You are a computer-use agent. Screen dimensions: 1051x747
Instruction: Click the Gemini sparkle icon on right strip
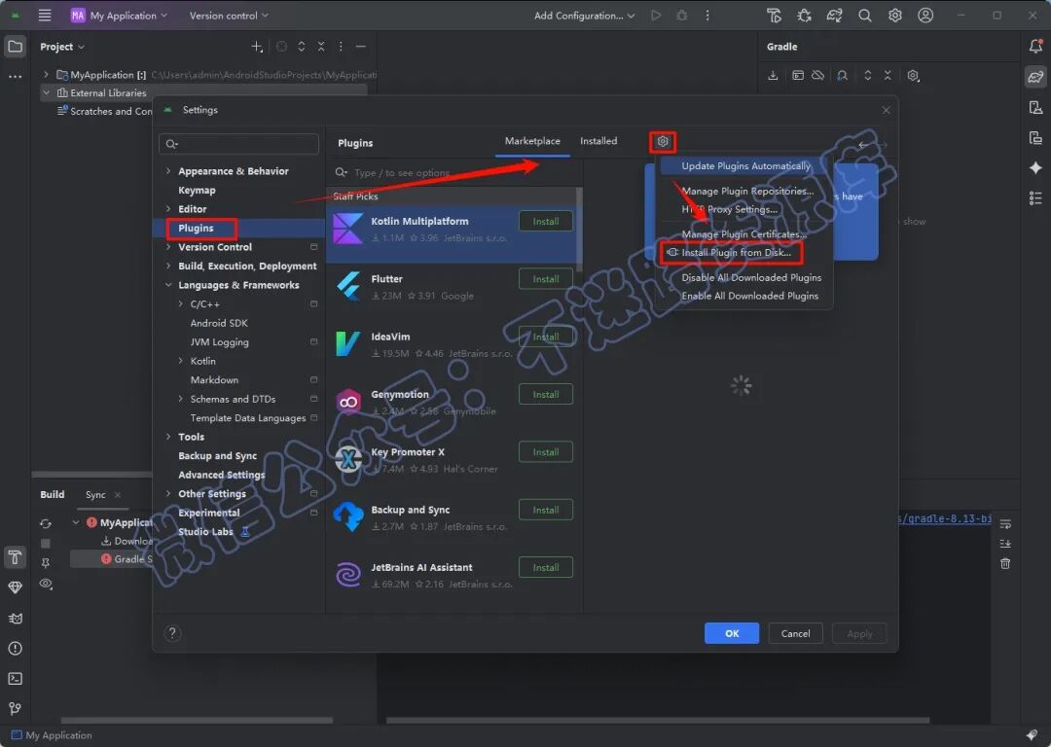tap(1035, 167)
